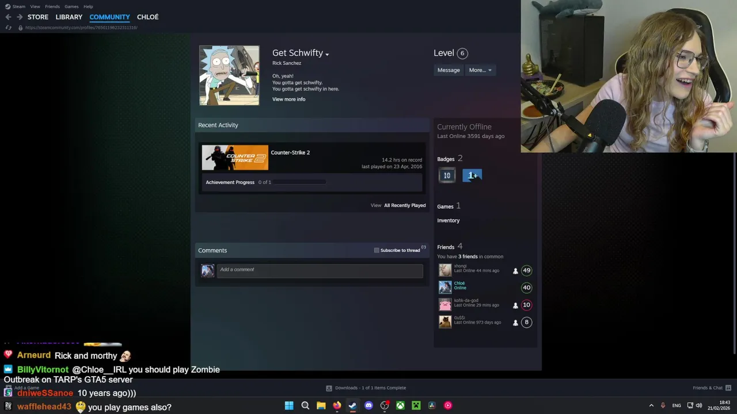
Task: Open the Games menu in the title bar
Action: coord(71,6)
